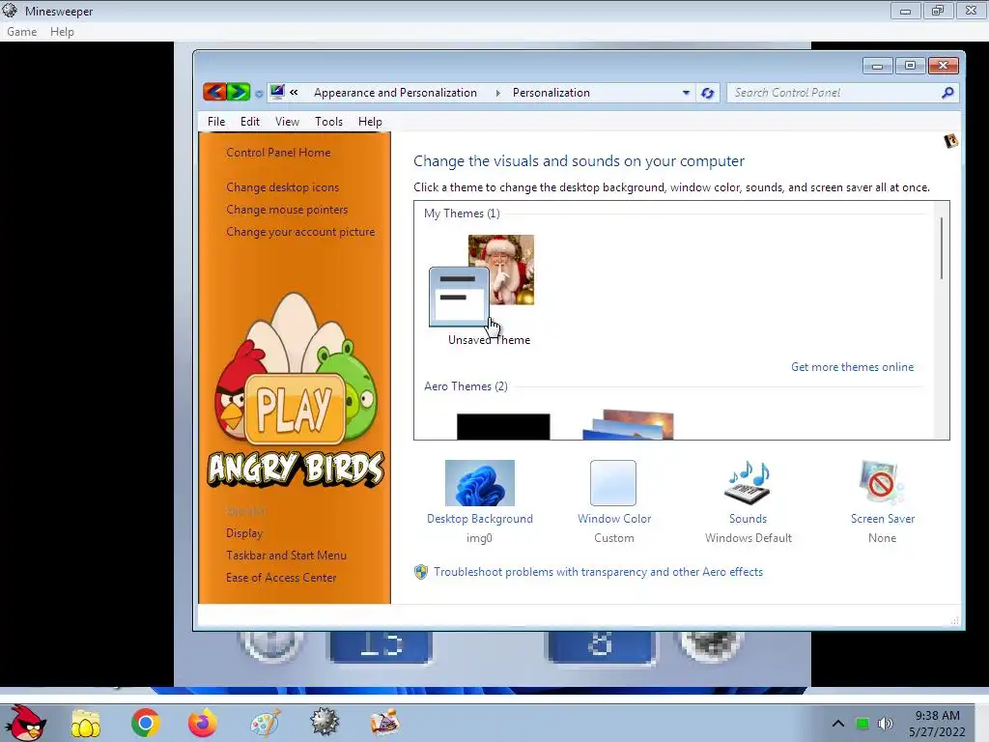Click the Angry Birds Start button
The height and width of the screenshot is (742, 989).
point(26,723)
